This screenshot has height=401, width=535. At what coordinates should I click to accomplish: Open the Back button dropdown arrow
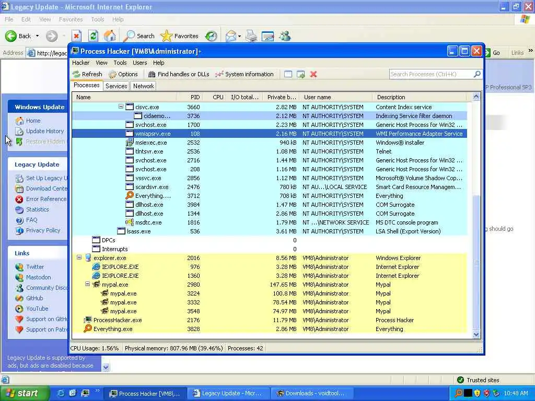37,36
